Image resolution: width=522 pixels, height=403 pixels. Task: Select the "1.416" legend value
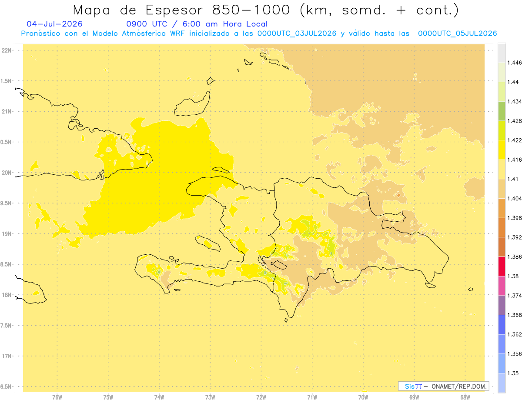coord(515,160)
